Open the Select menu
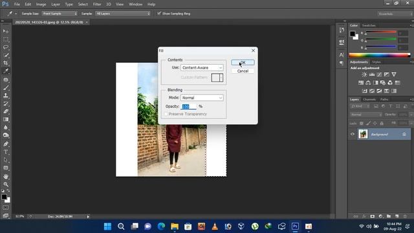Screen dimensions: 414x233 (x=83, y=5)
